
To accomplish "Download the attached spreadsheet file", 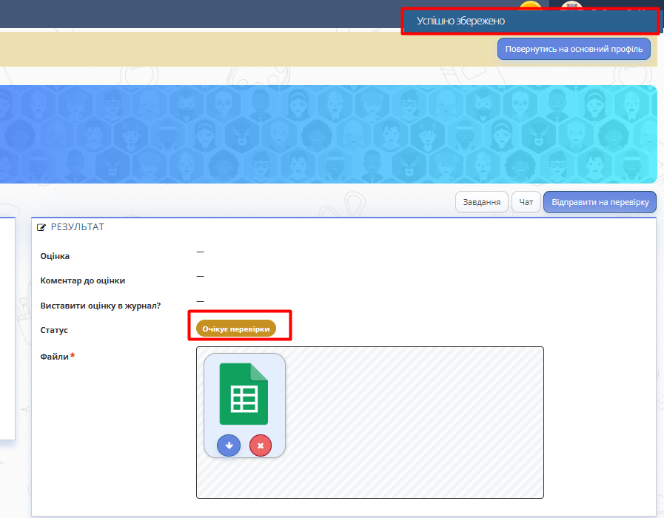I will coord(229,445).
